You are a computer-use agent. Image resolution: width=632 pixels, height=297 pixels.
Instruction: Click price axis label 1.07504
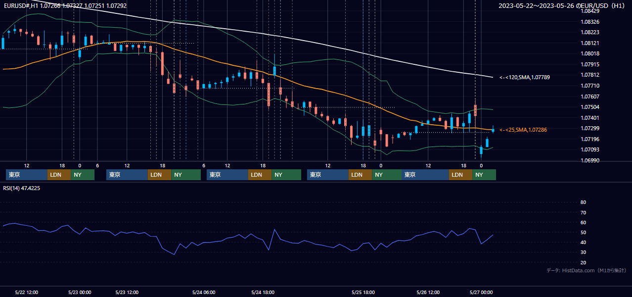(x=589, y=107)
